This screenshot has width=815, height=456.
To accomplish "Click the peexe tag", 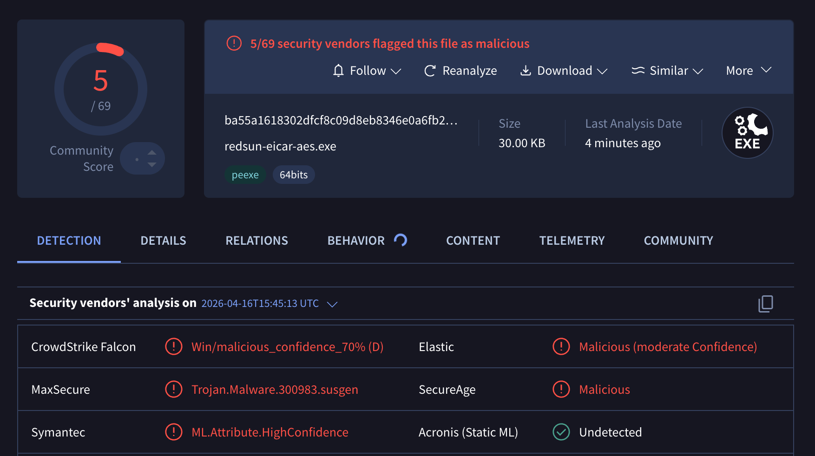I will click(x=245, y=175).
